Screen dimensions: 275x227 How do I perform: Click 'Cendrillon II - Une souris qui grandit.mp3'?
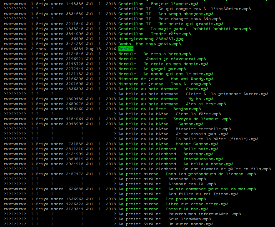click(171, 24)
